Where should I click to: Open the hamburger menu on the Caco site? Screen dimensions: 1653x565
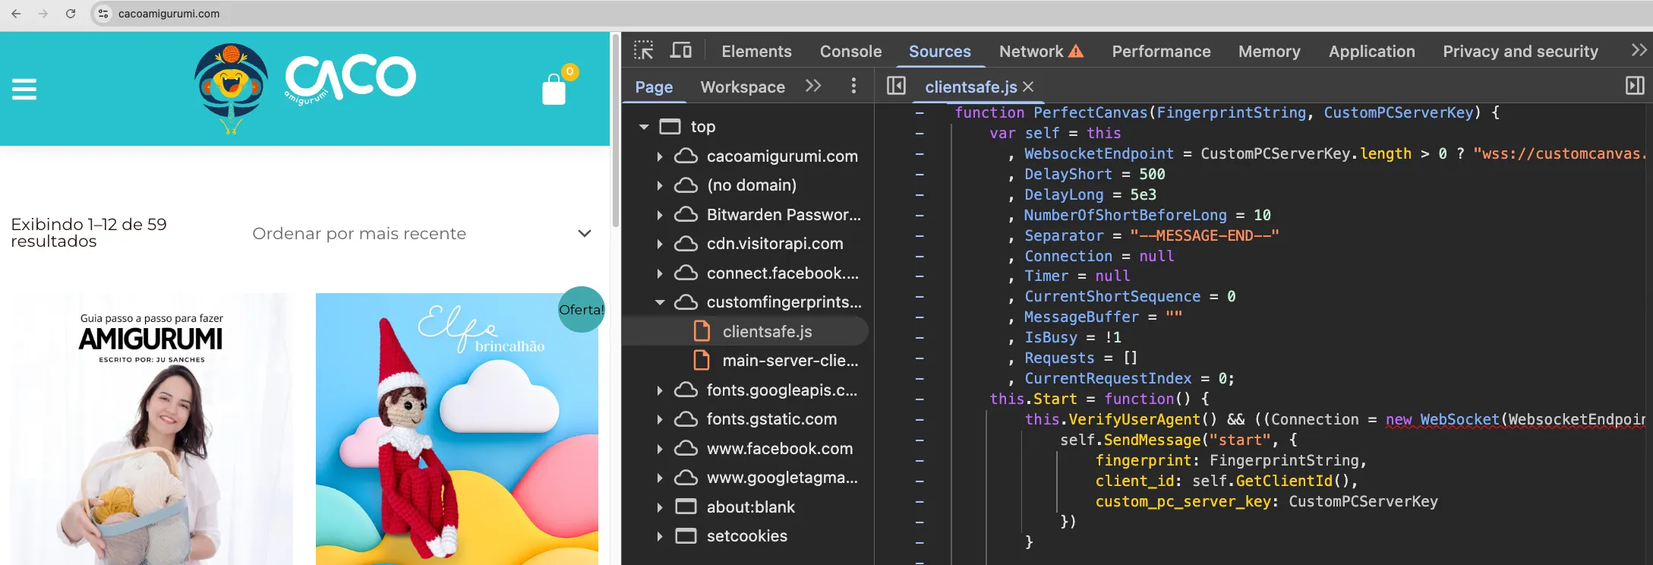(x=24, y=90)
